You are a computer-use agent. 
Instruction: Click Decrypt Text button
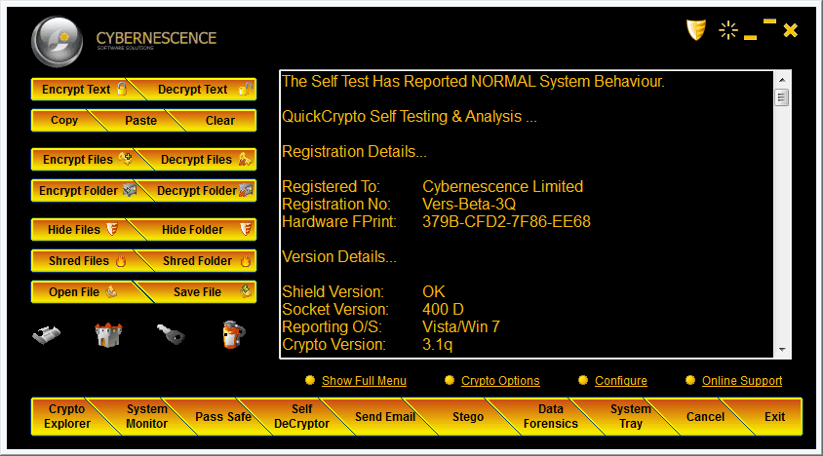[x=200, y=90]
